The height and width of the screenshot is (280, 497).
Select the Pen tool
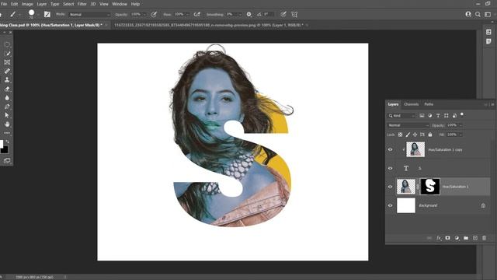[7, 107]
